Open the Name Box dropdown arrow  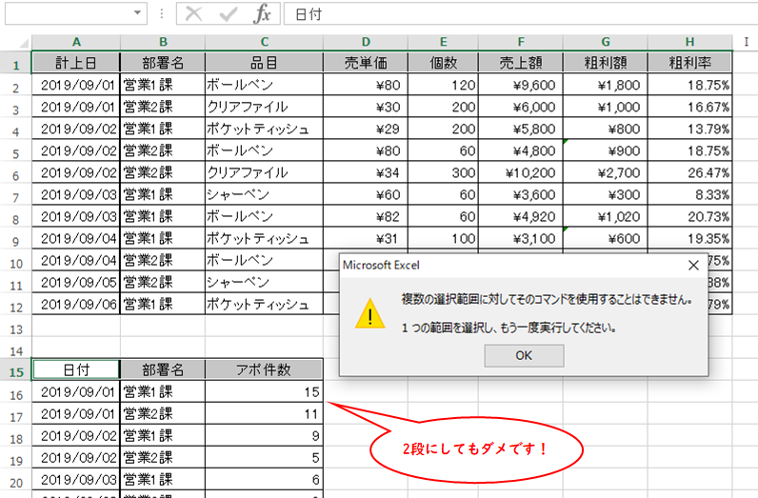[x=139, y=14]
